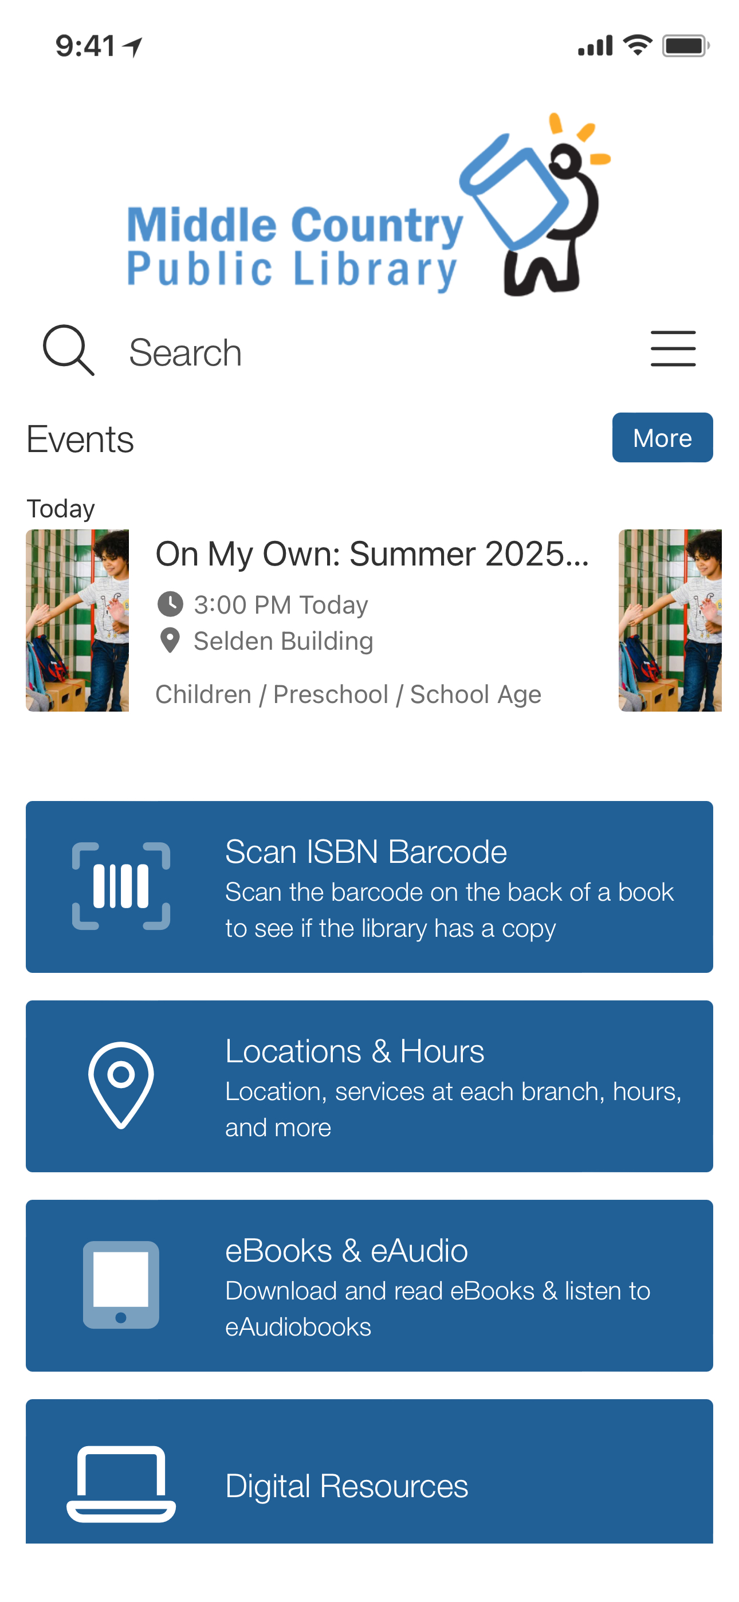The width and height of the screenshot is (739, 1602).
Task: Open Digital Resources section
Action: [369, 1471]
